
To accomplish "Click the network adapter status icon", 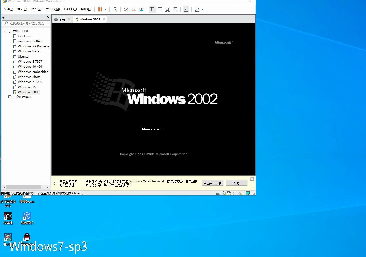I will point(229,193).
